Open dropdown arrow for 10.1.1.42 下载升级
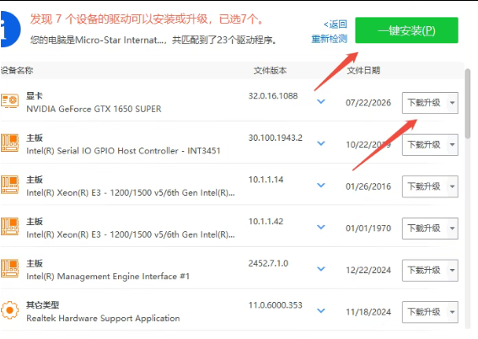 point(453,229)
